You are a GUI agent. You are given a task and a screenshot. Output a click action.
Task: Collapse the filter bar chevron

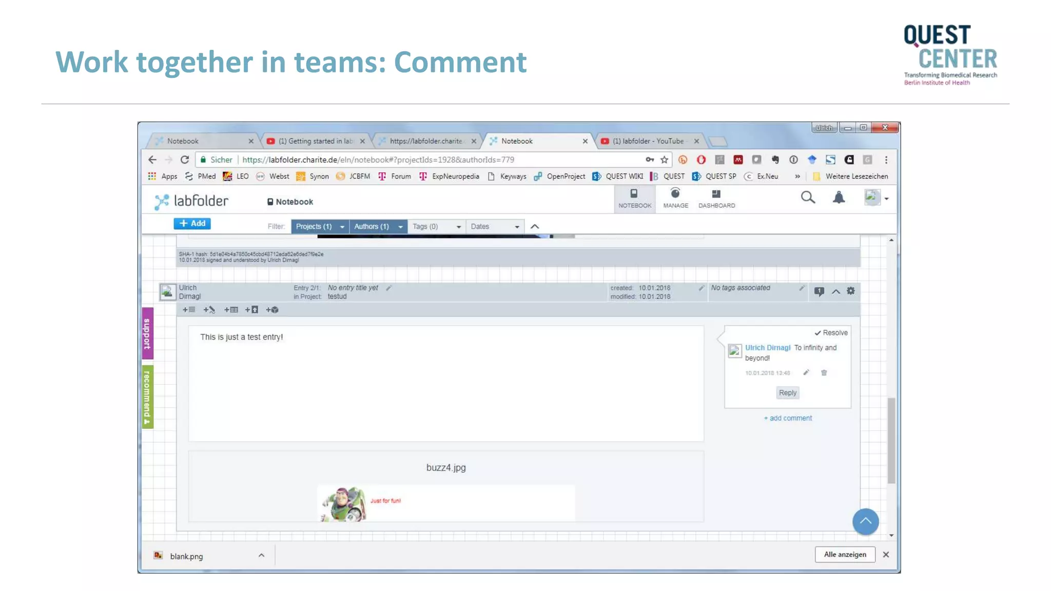point(535,227)
